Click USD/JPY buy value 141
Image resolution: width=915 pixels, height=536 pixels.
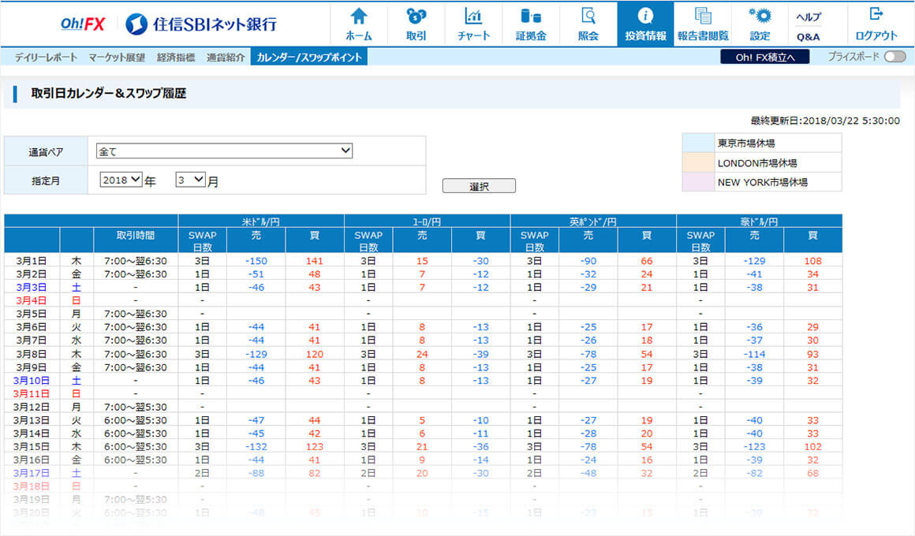point(314,261)
